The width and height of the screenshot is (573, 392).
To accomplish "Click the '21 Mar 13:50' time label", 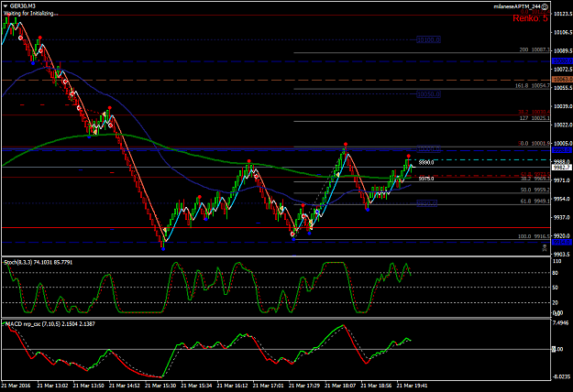I will pyautogui.click(x=89, y=386).
